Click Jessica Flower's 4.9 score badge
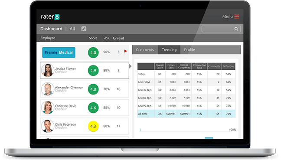 click(93, 70)
